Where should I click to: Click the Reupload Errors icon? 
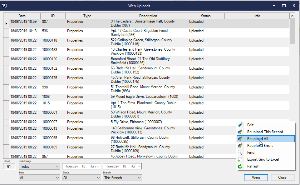[x=240, y=146]
